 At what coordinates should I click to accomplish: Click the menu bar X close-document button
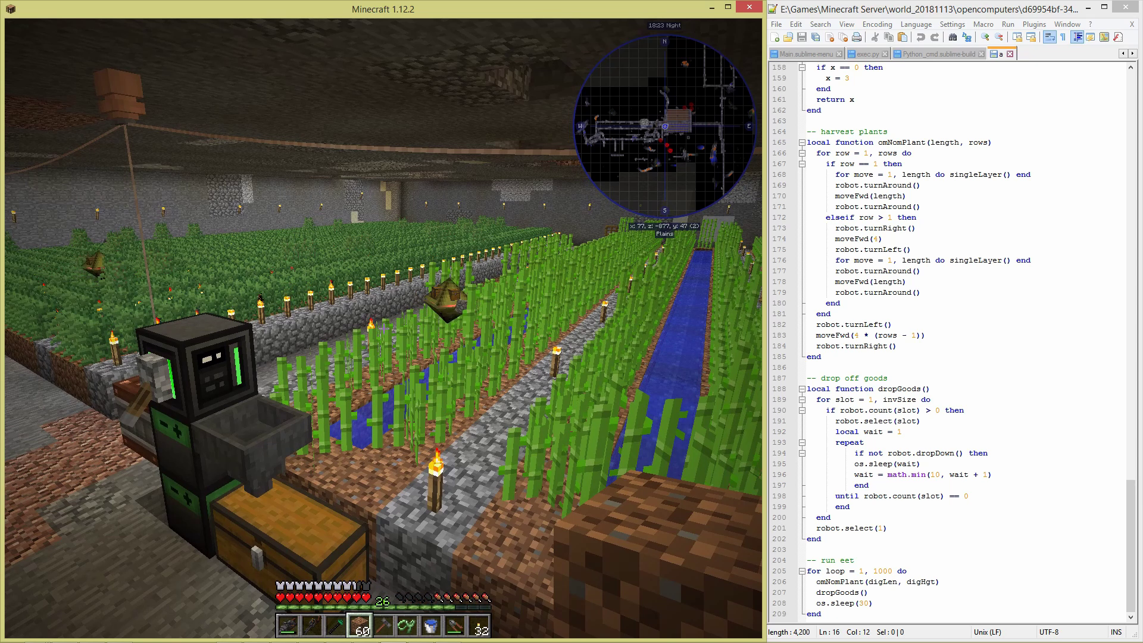[x=1132, y=24]
